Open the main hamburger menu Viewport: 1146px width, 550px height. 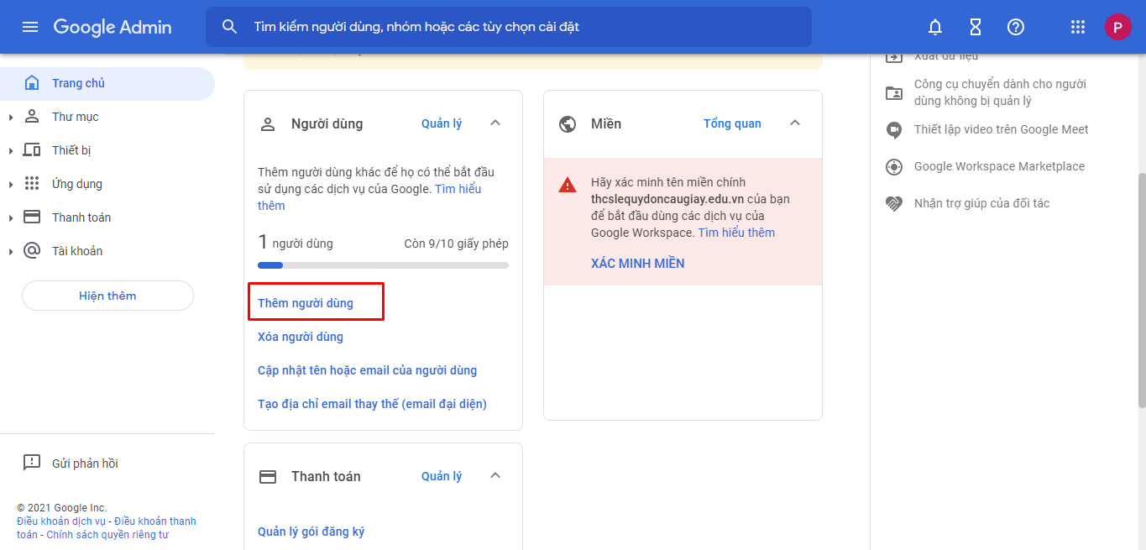click(30, 27)
